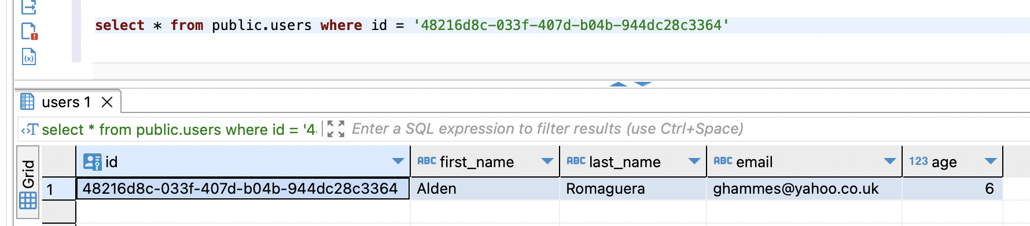Open the last_name column dropdown arrow
Screen dimensions: 1030x226
pyautogui.click(x=694, y=161)
